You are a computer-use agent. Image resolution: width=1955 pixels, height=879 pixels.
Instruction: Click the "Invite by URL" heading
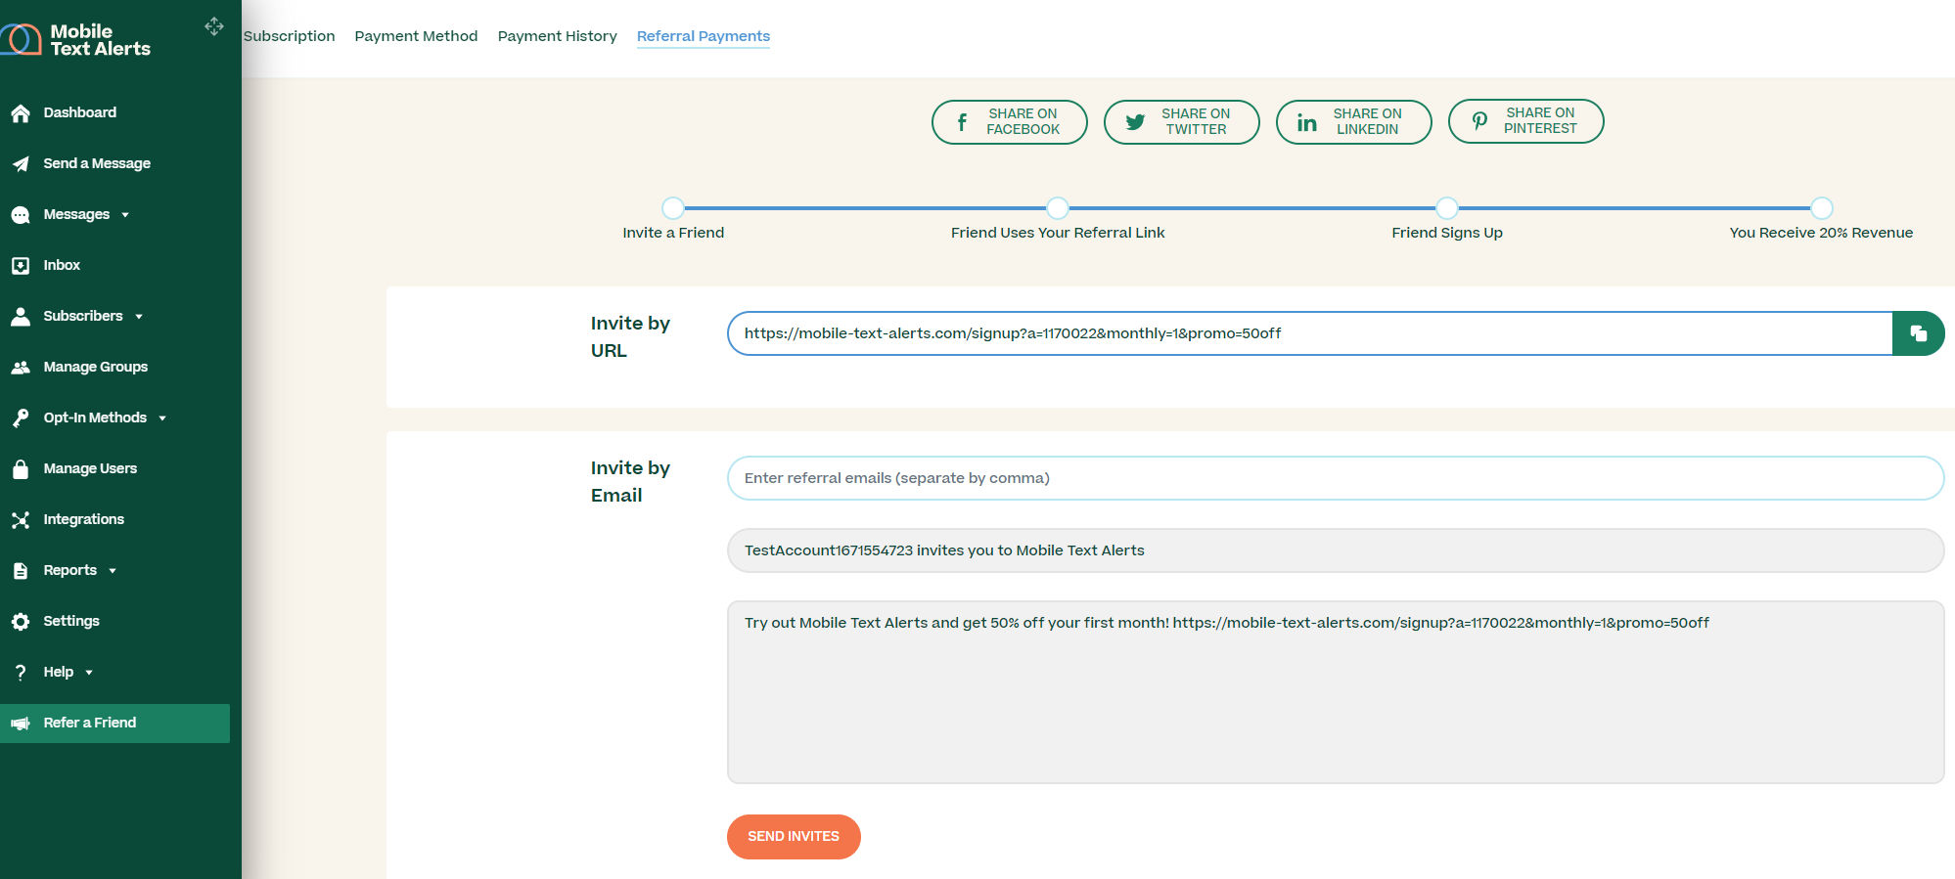(630, 337)
